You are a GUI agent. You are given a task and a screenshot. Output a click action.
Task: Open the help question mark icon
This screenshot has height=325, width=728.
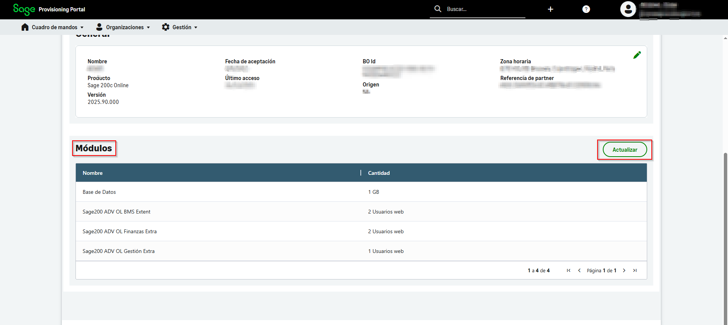point(586,9)
